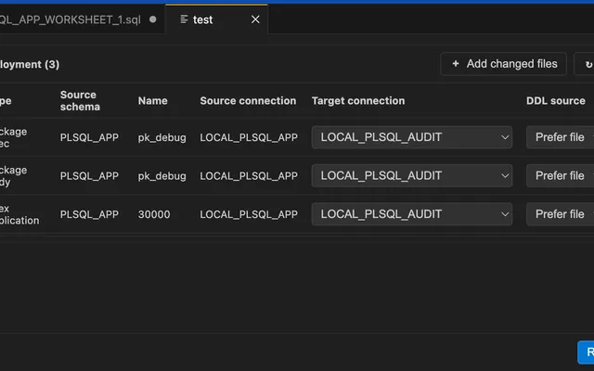
Task: Open Target connection dropdown for package body row
Action: click(412, 176)
